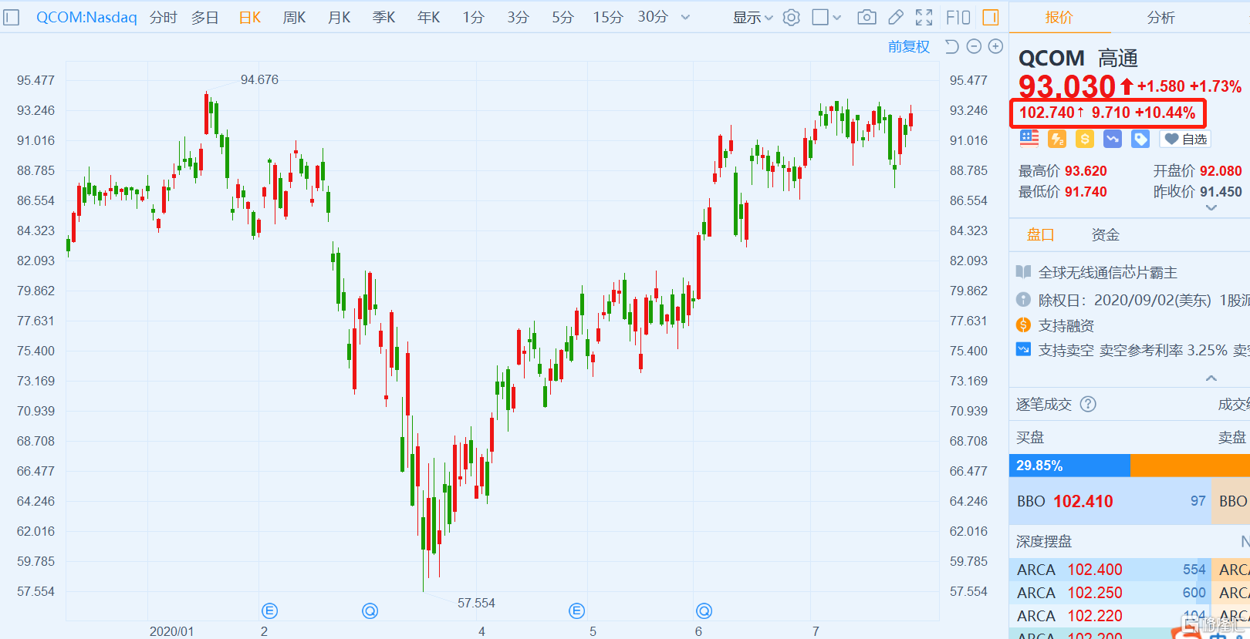Add QCOM to 自选 watchlist
The height and width of the screenshot is (639, 1250).
point(1185,139)
